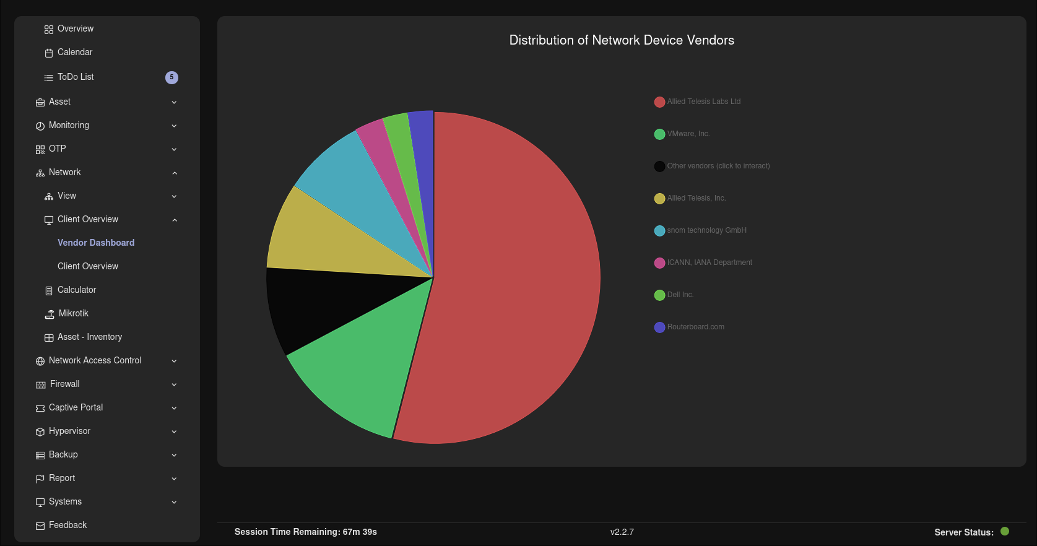1037x546 pixels.
Task: Click the Mikrotik router icon
Action: 50,314
